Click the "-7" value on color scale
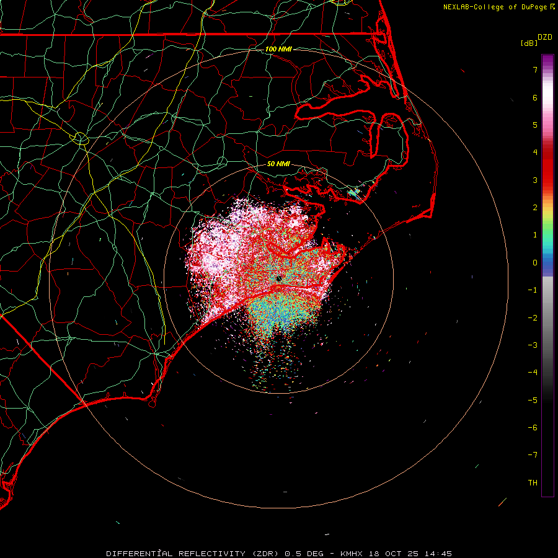Screen dimensions: 558x558 click(533, 455)
